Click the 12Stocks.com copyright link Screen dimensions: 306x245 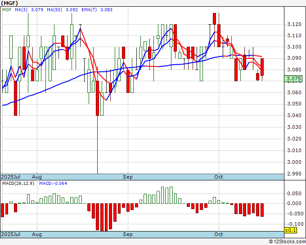point(287,242)
